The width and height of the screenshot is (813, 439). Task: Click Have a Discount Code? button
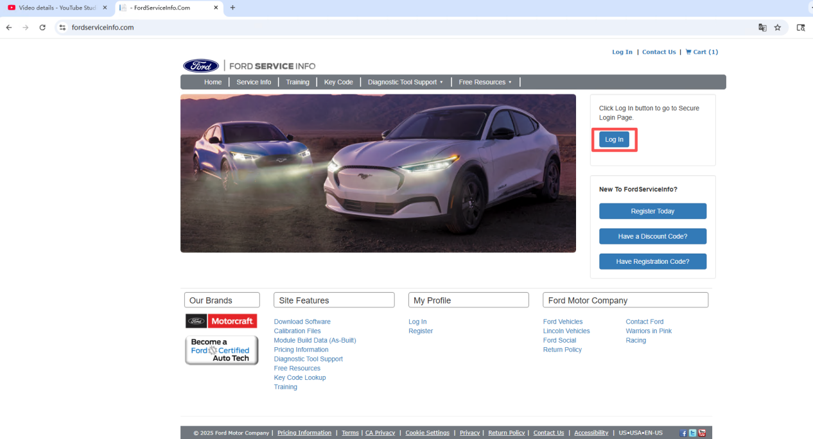pos(652,236)
